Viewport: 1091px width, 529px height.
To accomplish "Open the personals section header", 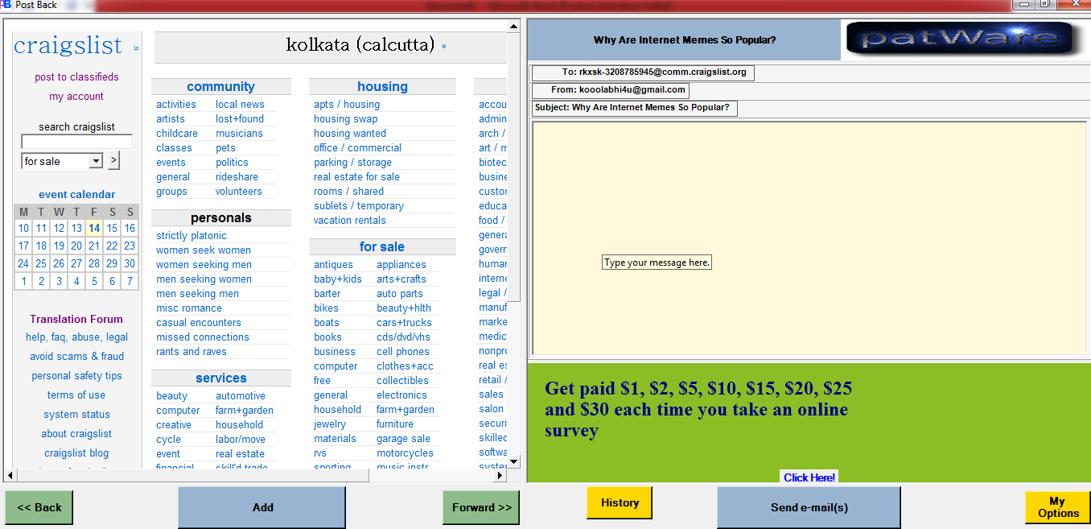I will pos(220,217).
